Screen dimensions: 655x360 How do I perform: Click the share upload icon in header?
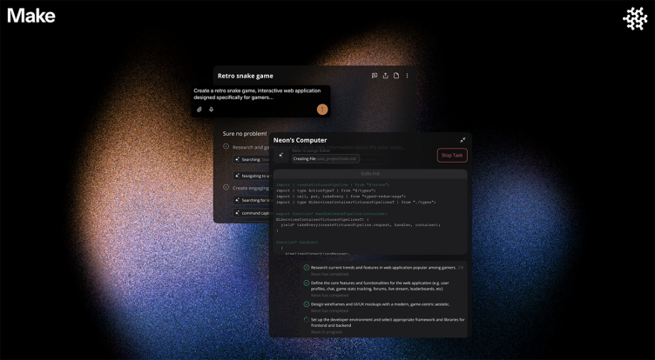point(386,76)
